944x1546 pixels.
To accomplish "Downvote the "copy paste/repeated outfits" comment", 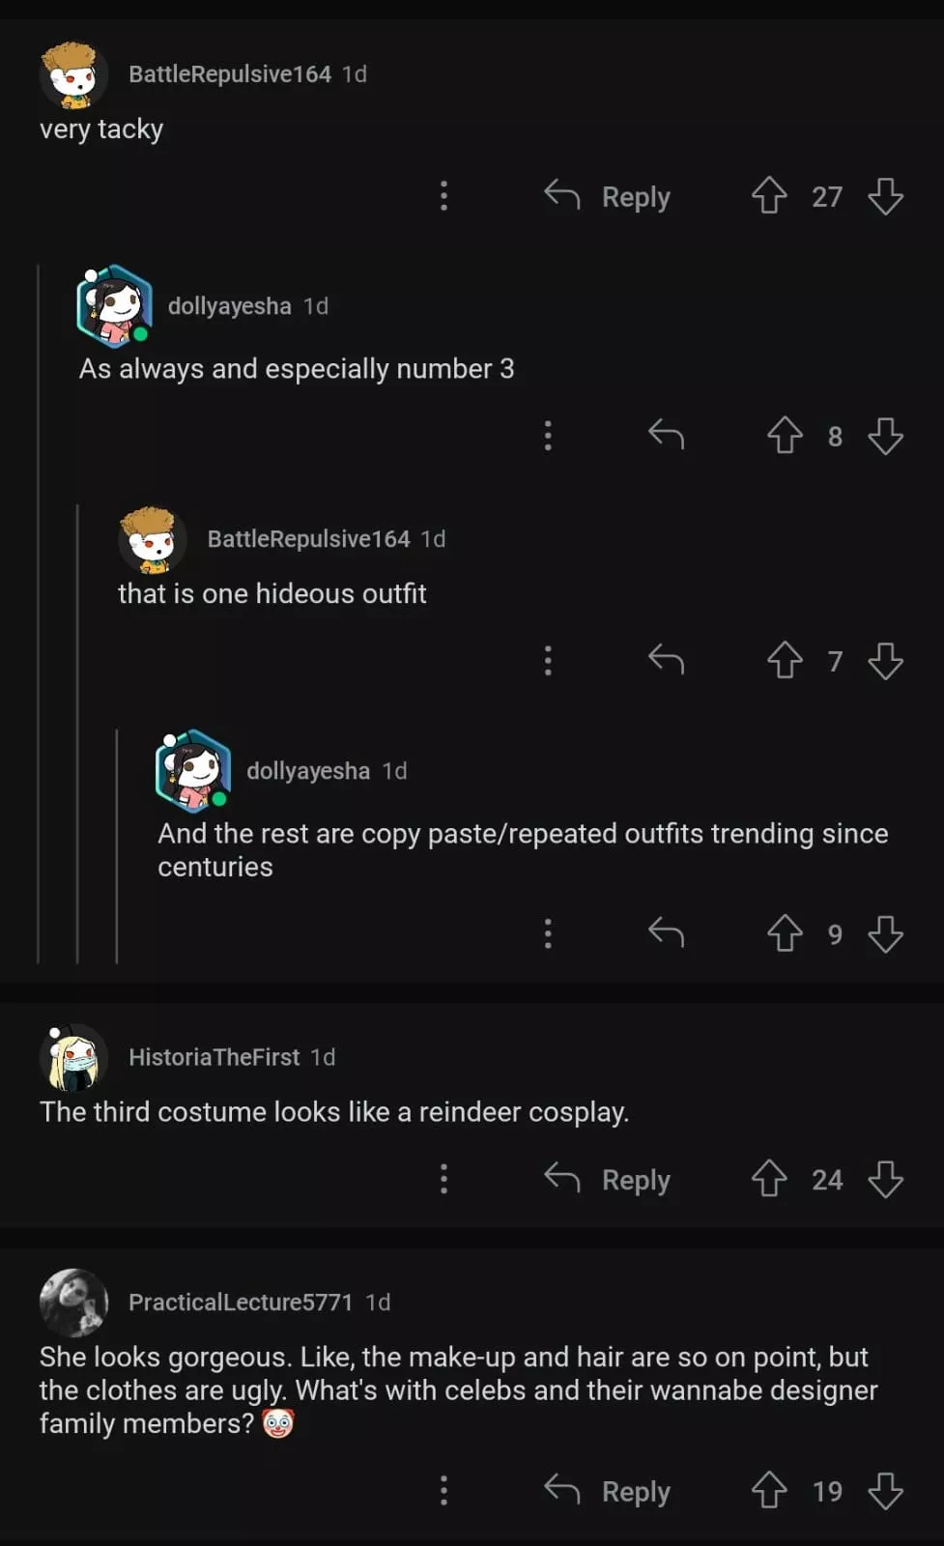I will click(885, 934).
